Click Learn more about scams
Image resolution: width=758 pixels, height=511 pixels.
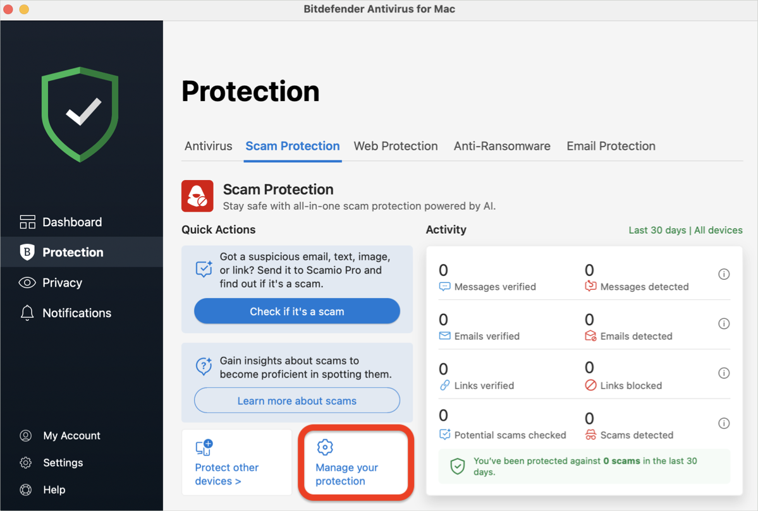(x=296, y=400)
